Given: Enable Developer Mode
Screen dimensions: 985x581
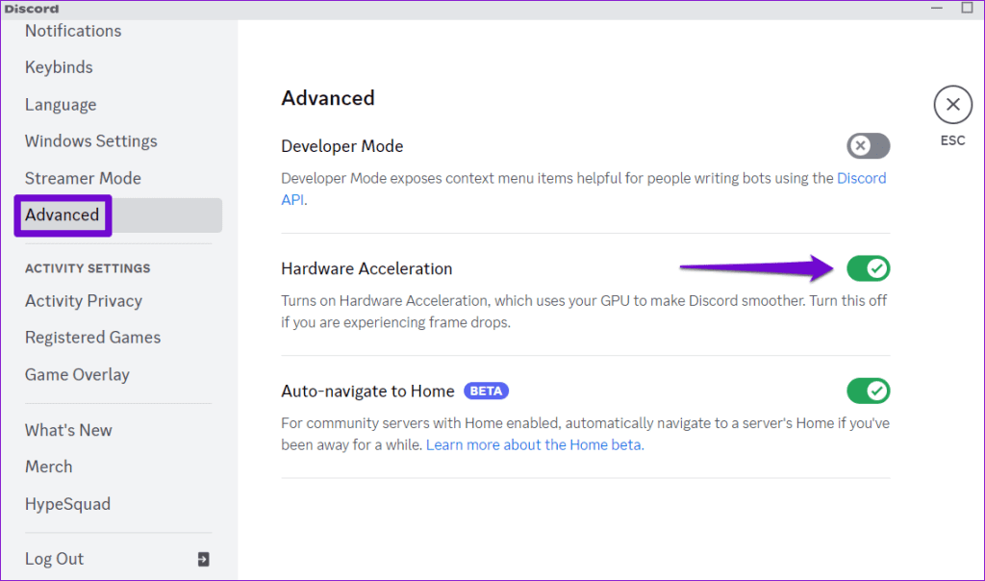Looking at the screenshot, I should [x=868, y=146].
